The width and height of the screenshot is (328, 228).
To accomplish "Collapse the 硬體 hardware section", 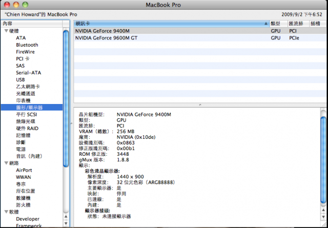I will click(6, 31).
